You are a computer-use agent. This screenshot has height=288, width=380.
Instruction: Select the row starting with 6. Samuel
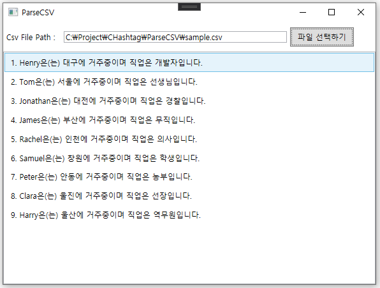pyautogui.click(x=189, y=158)
